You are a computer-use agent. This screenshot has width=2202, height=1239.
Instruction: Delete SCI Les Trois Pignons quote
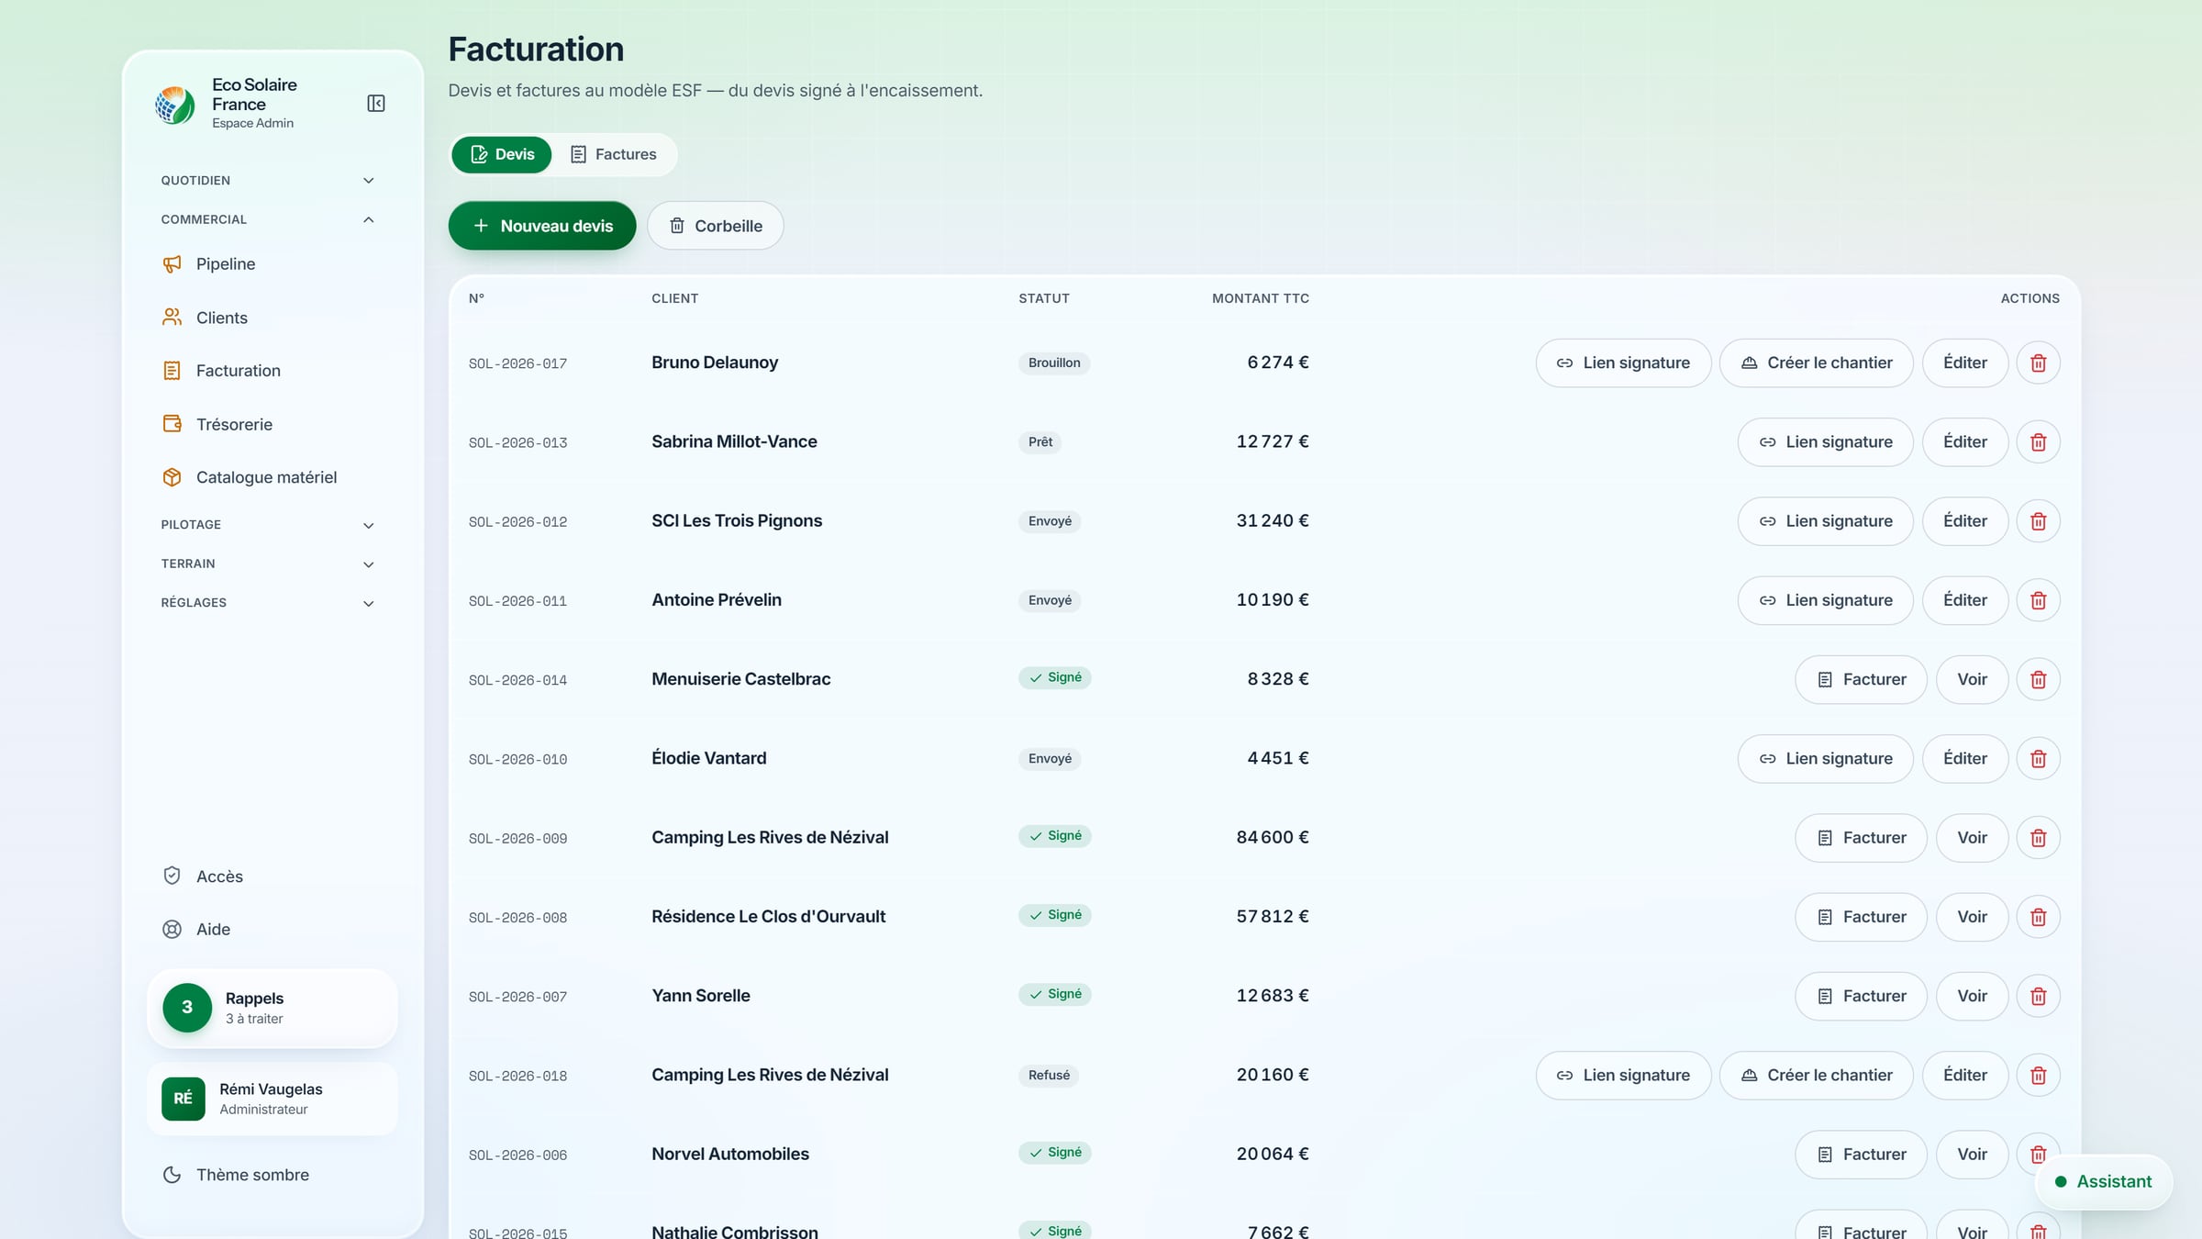tap(2038, 521)
